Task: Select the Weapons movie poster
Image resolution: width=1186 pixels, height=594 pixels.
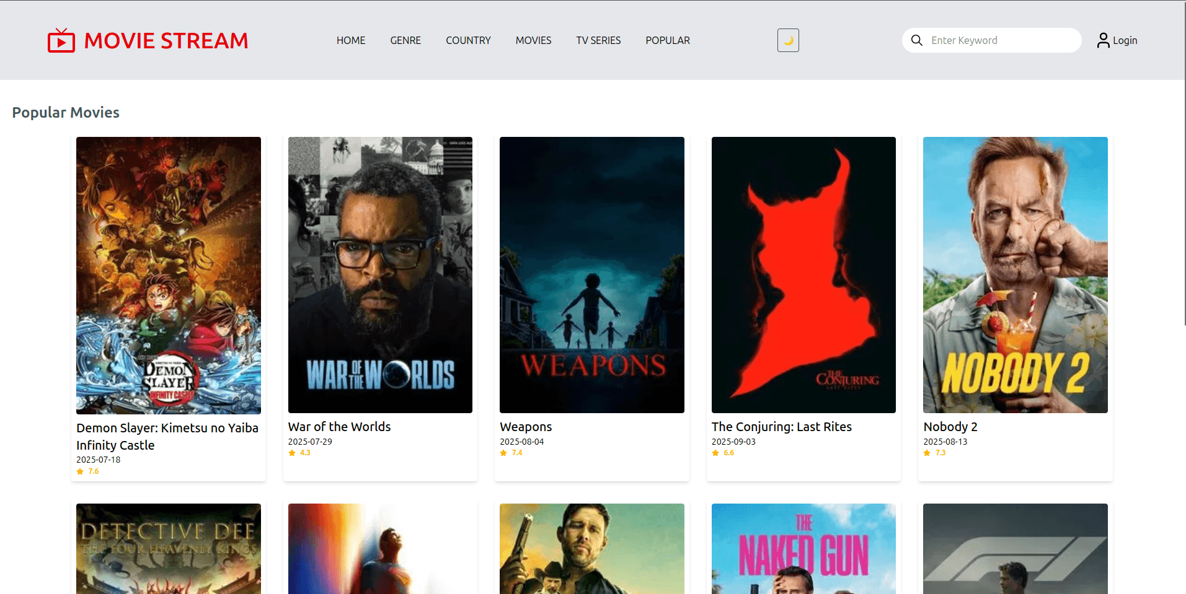Action: point(592,275)
